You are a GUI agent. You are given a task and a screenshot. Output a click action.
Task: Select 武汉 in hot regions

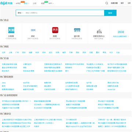click(x=51, y=52)
